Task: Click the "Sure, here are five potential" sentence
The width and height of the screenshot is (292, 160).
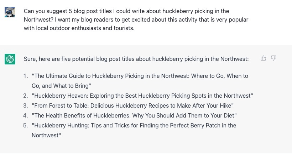Action: (136, 59)
